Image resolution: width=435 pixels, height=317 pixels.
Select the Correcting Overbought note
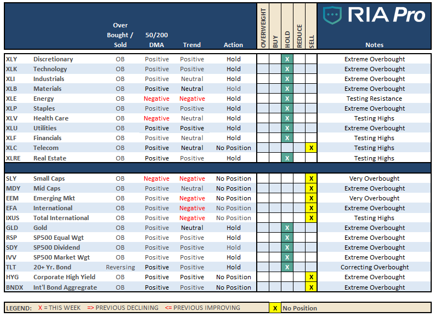[375, 267]
